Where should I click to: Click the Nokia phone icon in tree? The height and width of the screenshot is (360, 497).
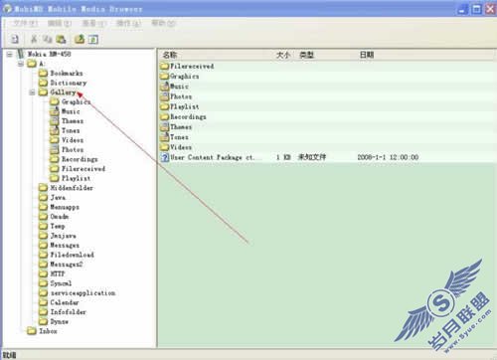click(21, 54)
